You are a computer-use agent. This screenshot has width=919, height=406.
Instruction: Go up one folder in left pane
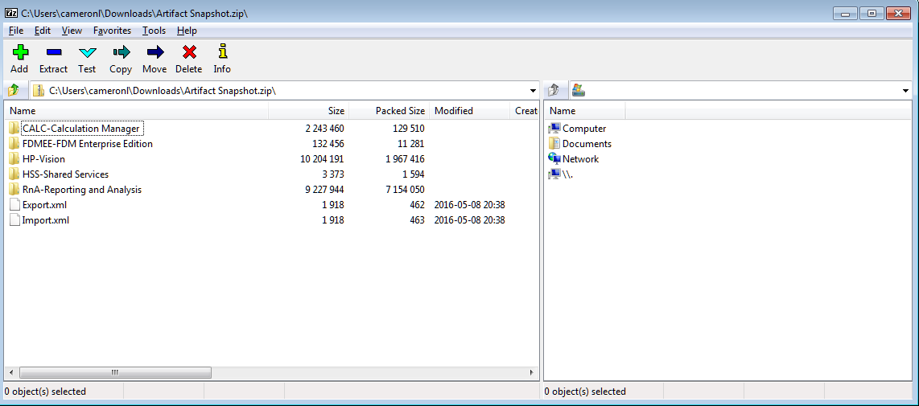pyautogui.click(x=14, y=90)
